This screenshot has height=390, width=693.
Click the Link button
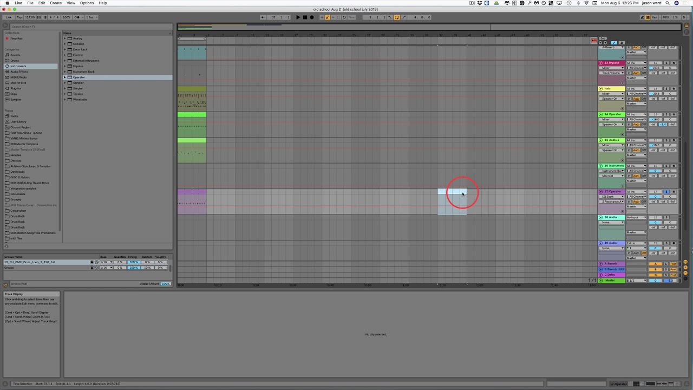(9, 17)
